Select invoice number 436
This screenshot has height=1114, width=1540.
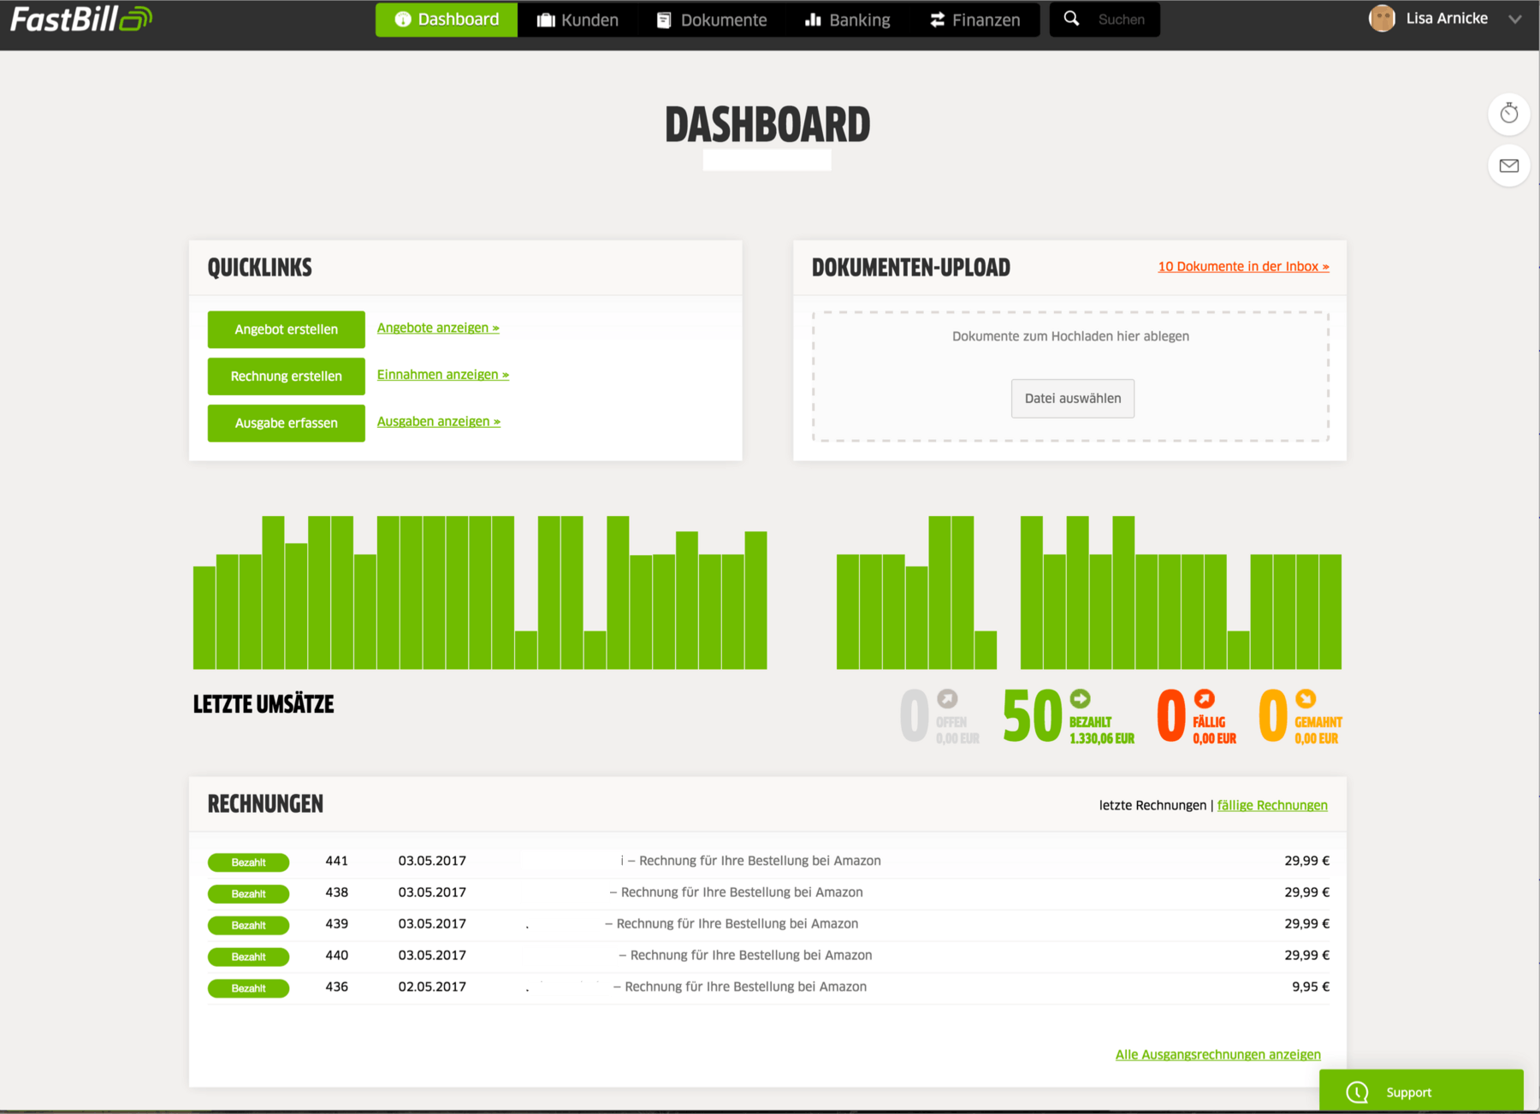337,987
